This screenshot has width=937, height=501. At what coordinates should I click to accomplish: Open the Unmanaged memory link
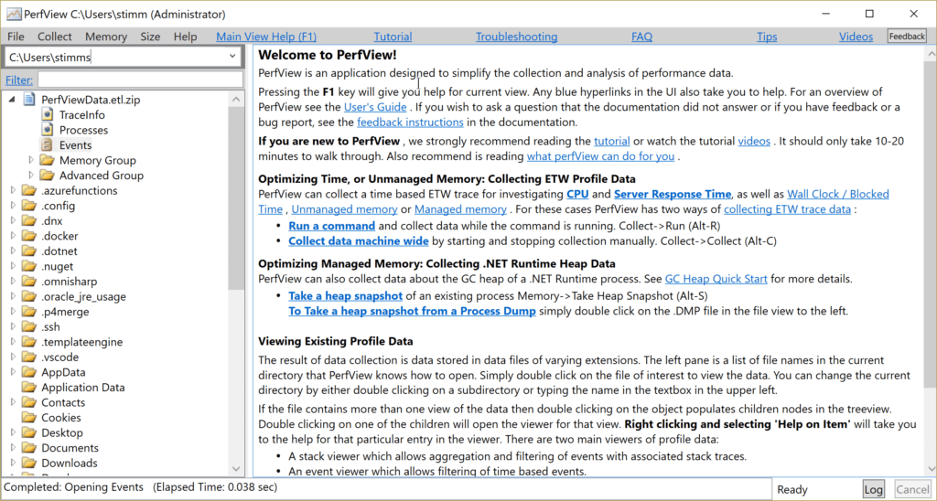point(344,209)
